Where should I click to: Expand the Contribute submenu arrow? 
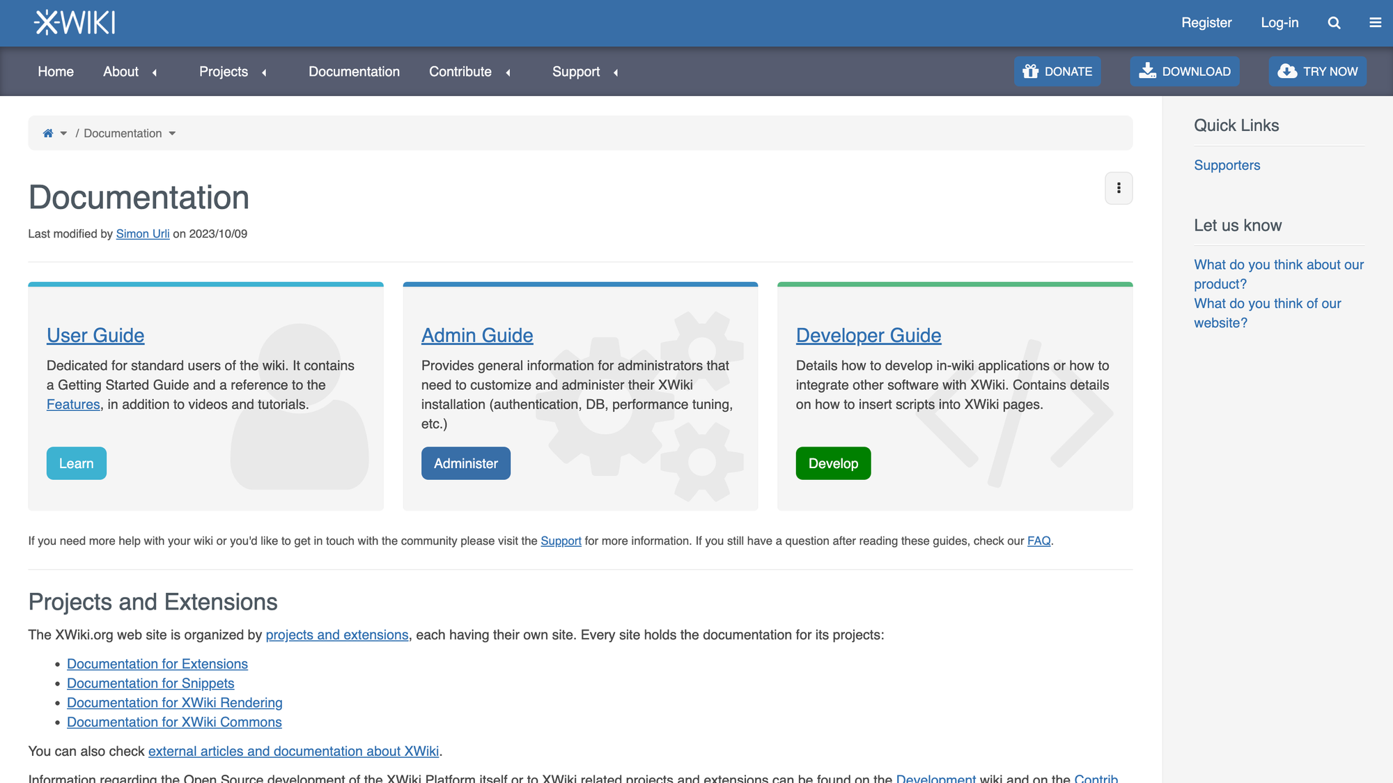pyautogui.click(x=508, y=72)
